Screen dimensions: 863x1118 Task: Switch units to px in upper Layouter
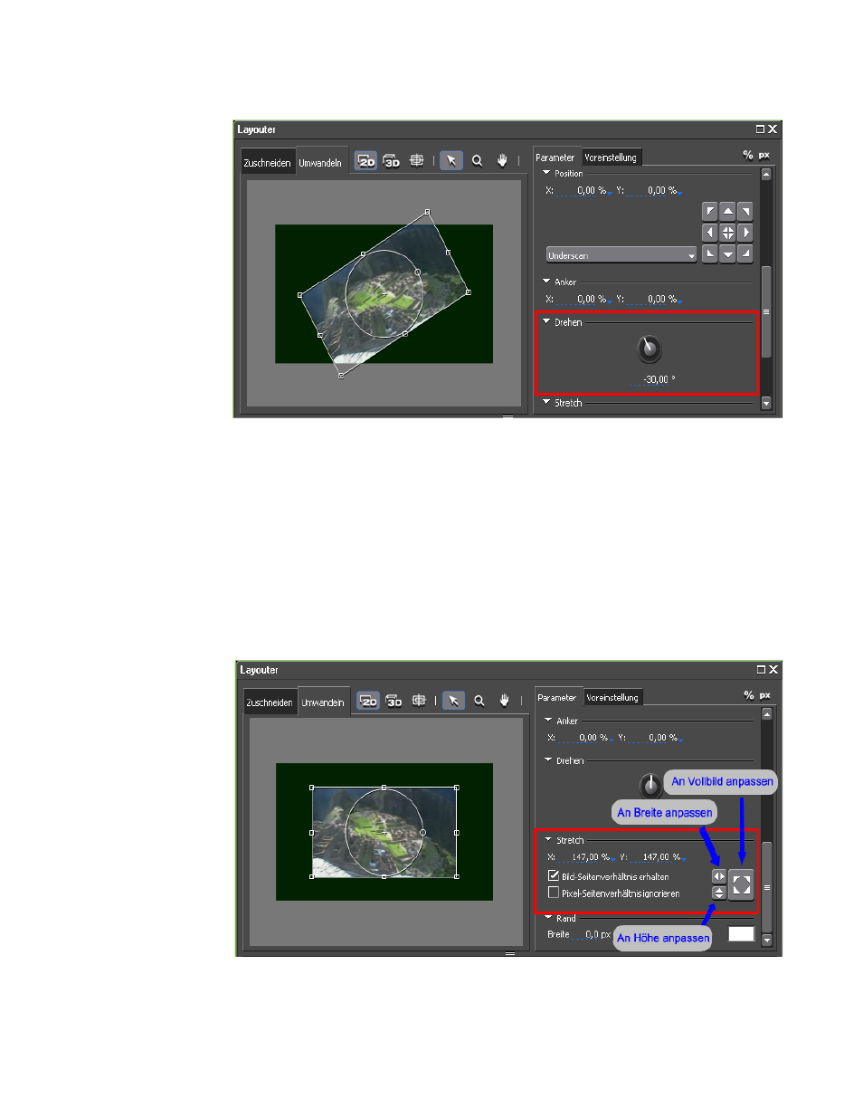[x=764, y=155]
